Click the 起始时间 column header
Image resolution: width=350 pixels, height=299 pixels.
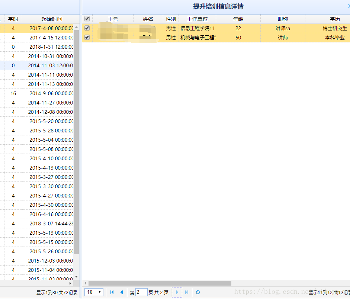[52, 19]
